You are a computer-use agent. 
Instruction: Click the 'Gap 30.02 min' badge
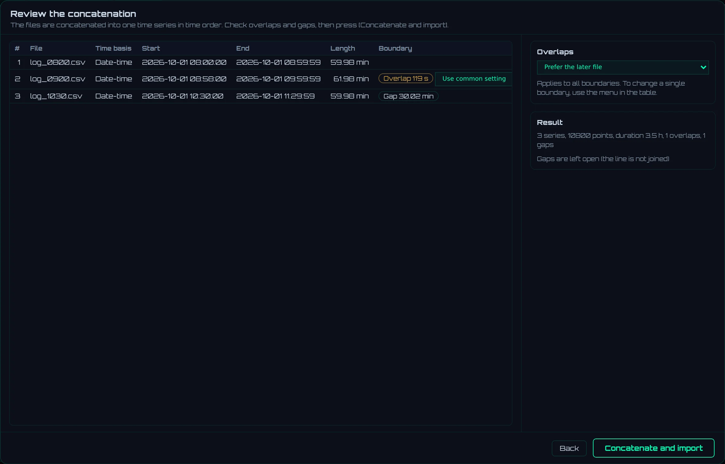408,96
